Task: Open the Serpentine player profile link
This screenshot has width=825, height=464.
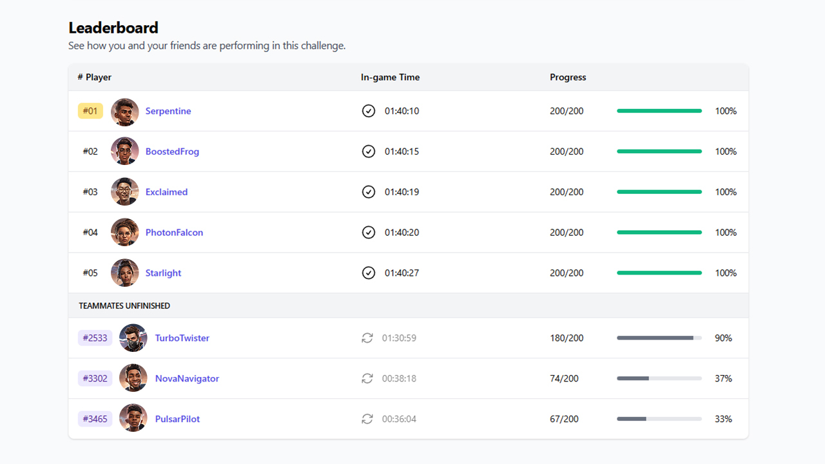Action: (168, 111)
